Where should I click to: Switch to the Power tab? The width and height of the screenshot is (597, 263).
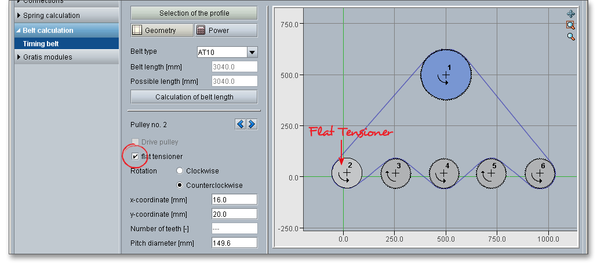tap(225, 31)
